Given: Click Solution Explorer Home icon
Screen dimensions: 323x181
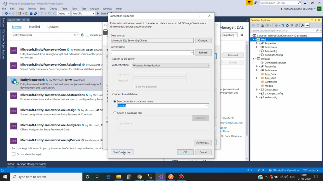Looking at the screenshot, I should pos(262,25).
